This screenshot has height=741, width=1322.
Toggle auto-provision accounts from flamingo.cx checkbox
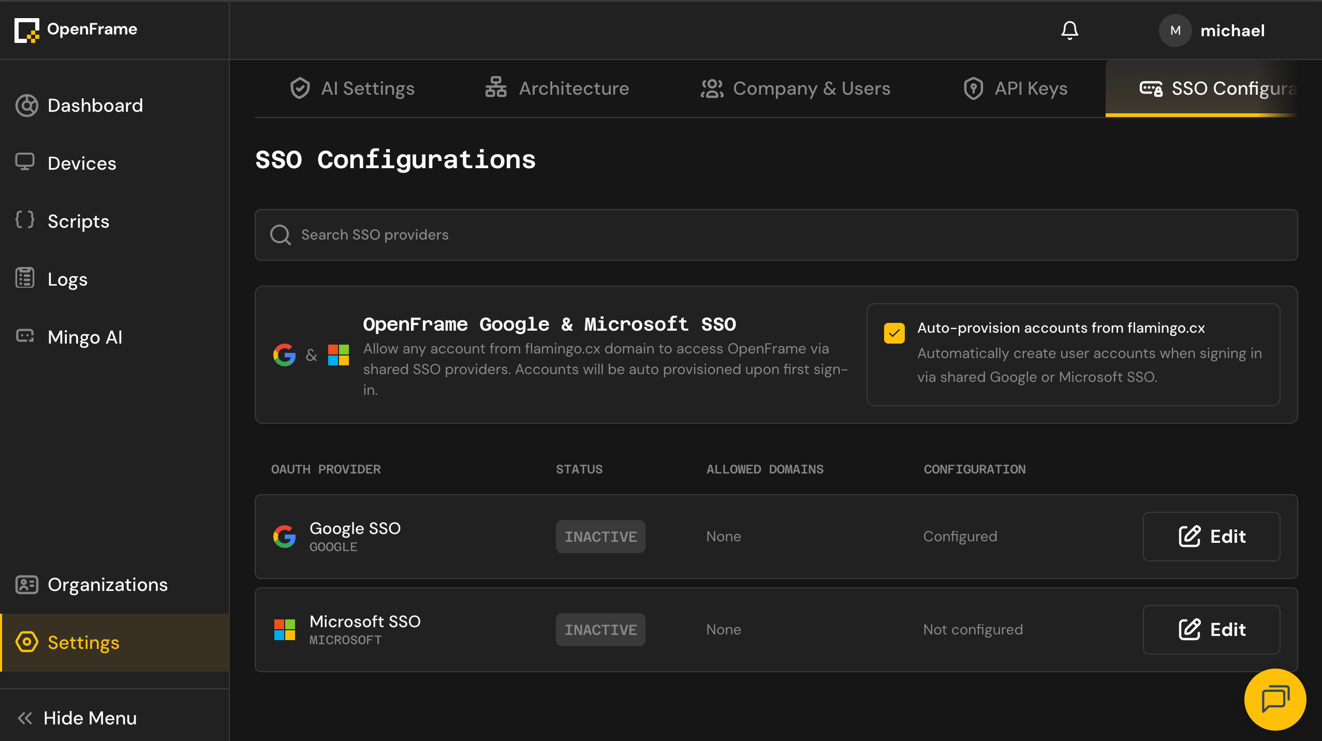894,333
